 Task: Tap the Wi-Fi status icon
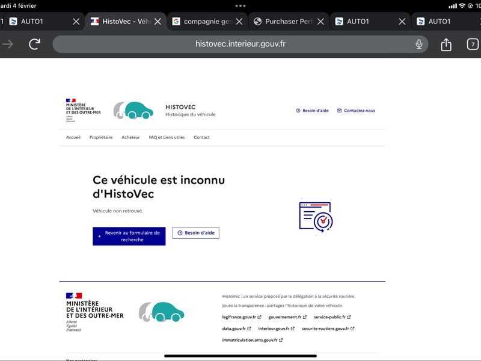(462, 5)
